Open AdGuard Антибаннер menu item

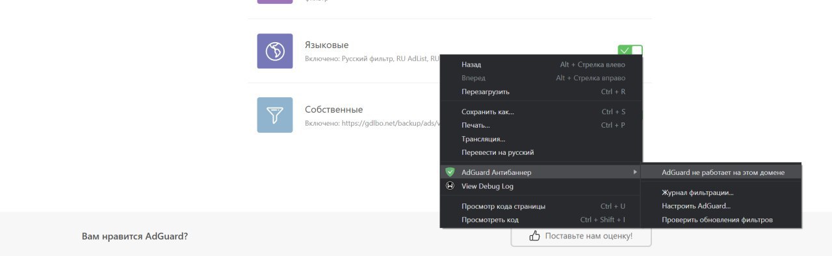(x=541, y=172)
